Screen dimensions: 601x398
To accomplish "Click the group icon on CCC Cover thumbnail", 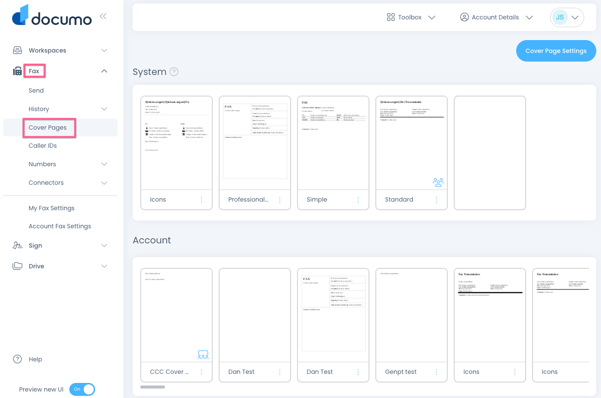I will 203,354.
